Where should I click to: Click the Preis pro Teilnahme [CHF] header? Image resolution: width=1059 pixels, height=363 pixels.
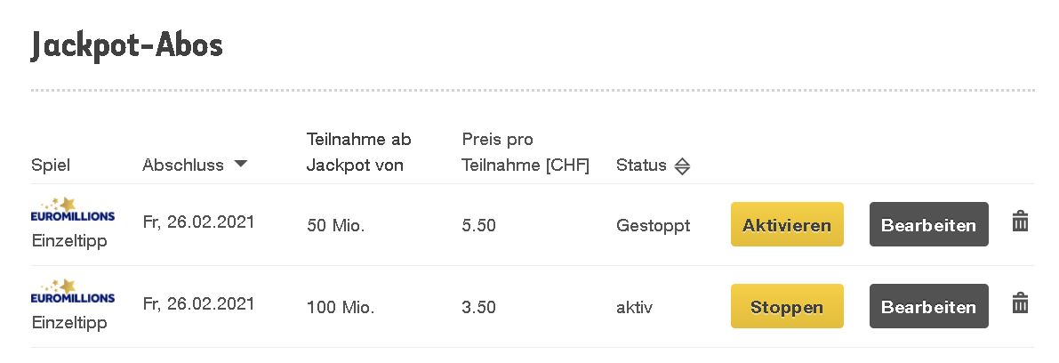[525, 152]
